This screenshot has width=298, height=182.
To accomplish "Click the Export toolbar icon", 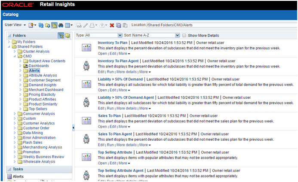I will coord(102,25).
